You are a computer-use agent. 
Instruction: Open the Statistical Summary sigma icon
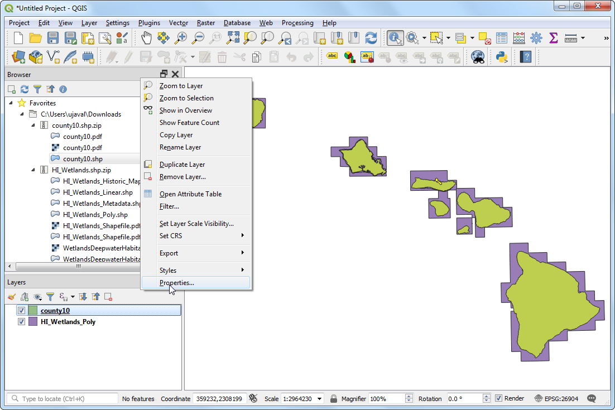[553, 38]
